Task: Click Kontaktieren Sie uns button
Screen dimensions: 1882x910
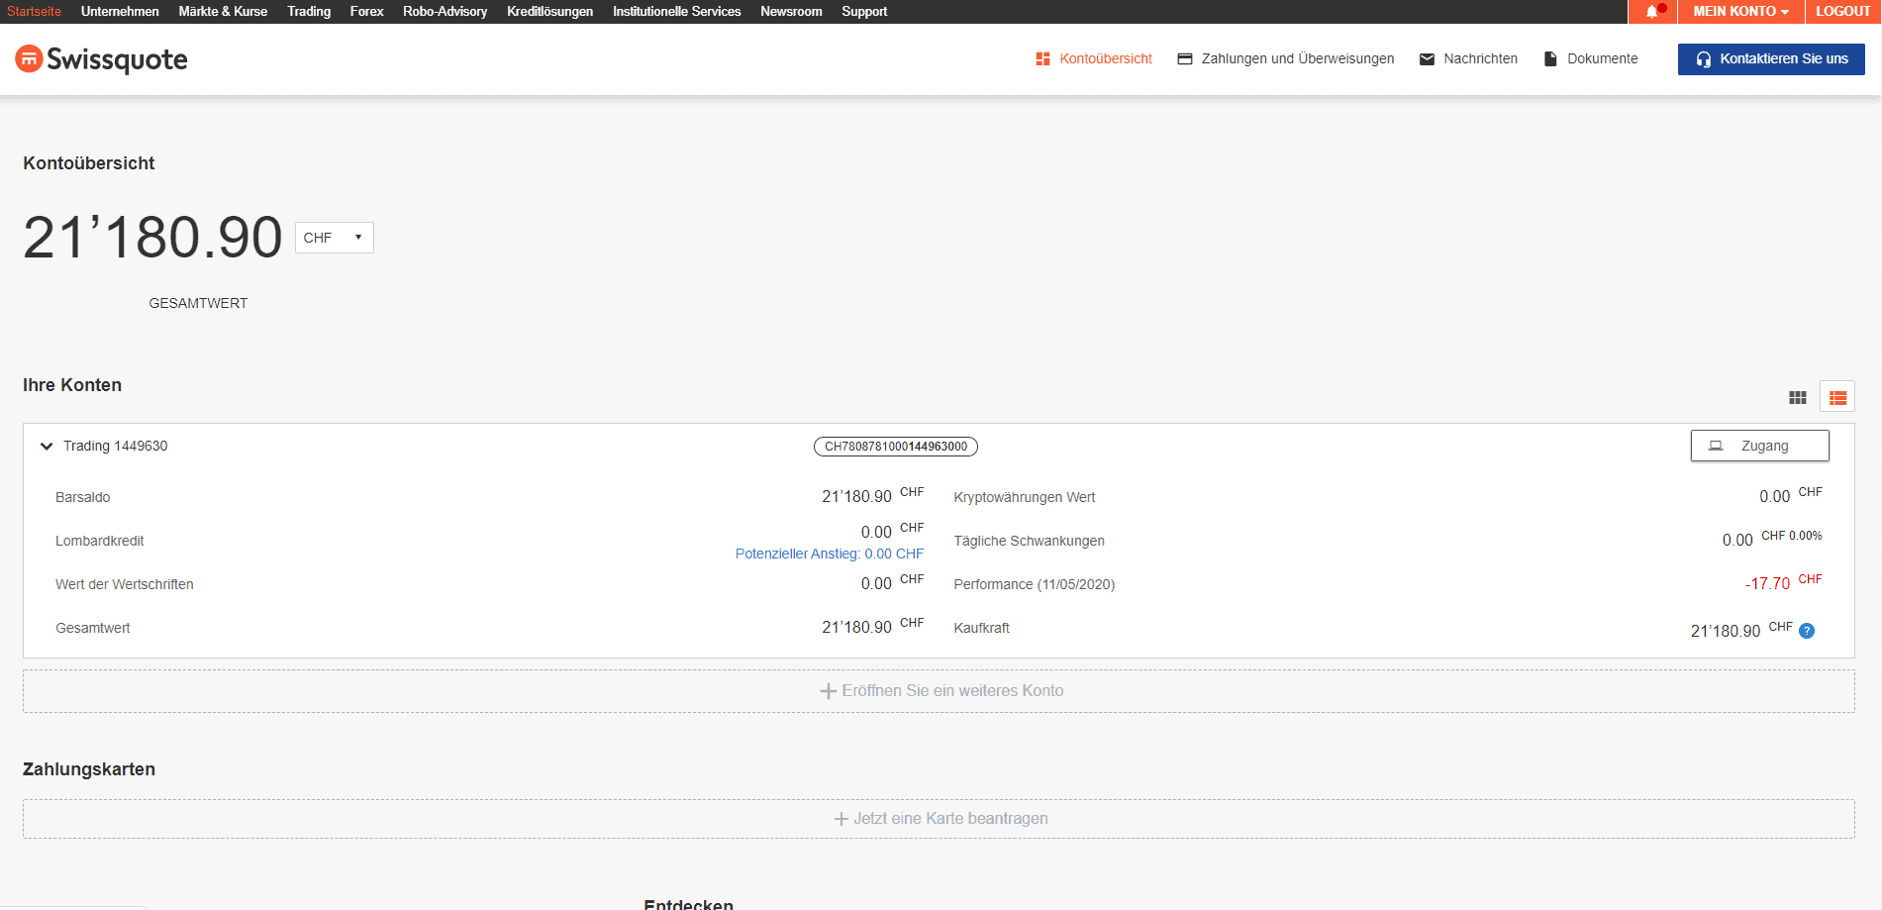Action: coord(1771,59)
